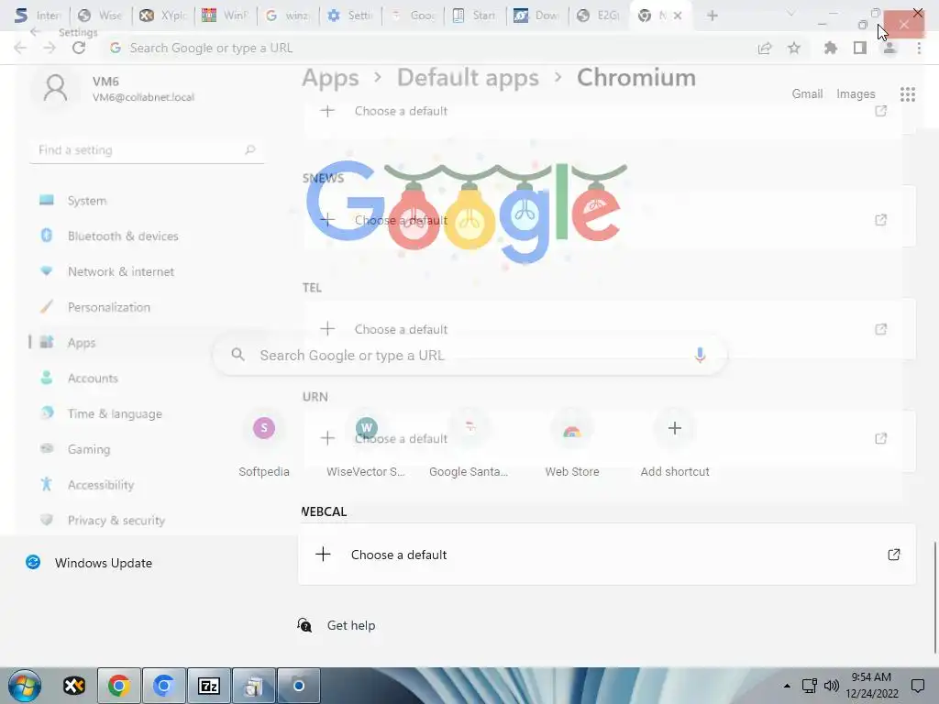Viewport: 939px width, 704px height.
Task: Click the Settings page vertical scrollbar
Action: tap(934, 598)
